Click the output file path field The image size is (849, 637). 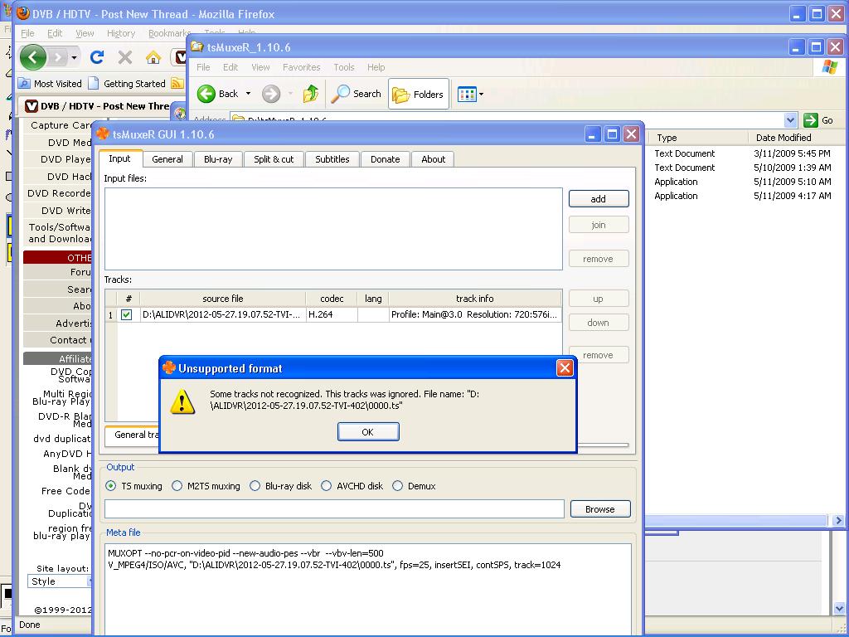pyautogui.click(x=334, y=509)
